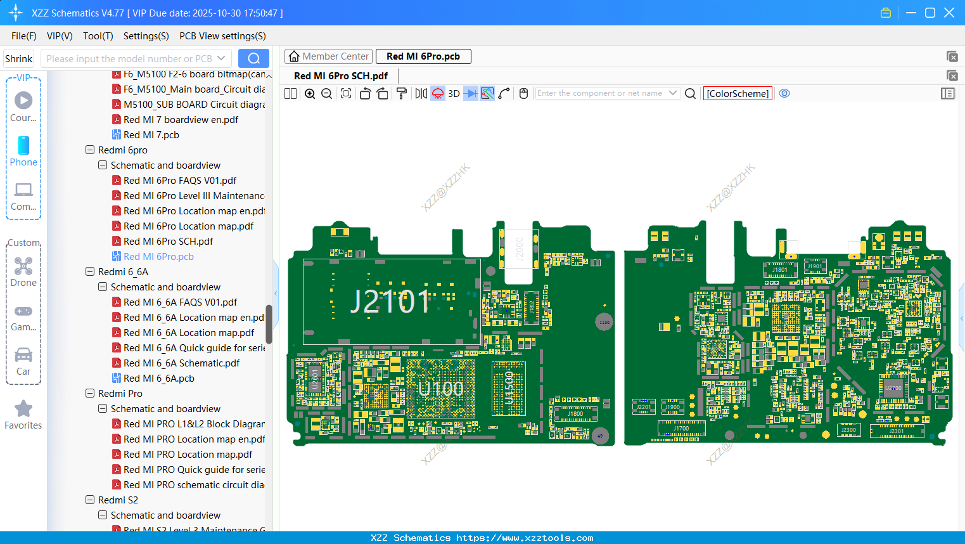
Task: Toggle the diode mode toolbar button
Action: coord(470,94)
